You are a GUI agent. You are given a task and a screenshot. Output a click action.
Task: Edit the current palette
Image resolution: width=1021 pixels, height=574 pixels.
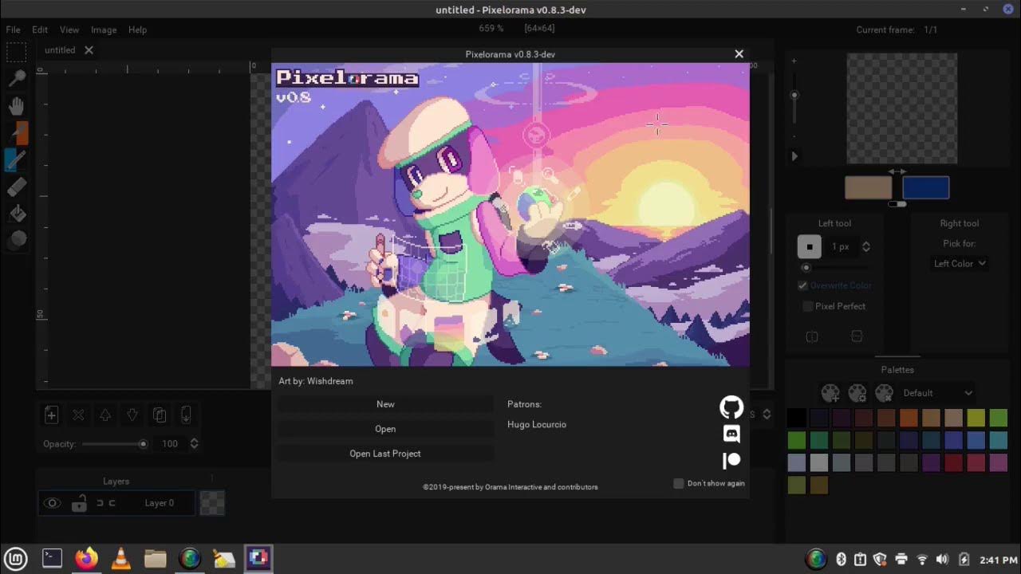(x=857, y=393)
